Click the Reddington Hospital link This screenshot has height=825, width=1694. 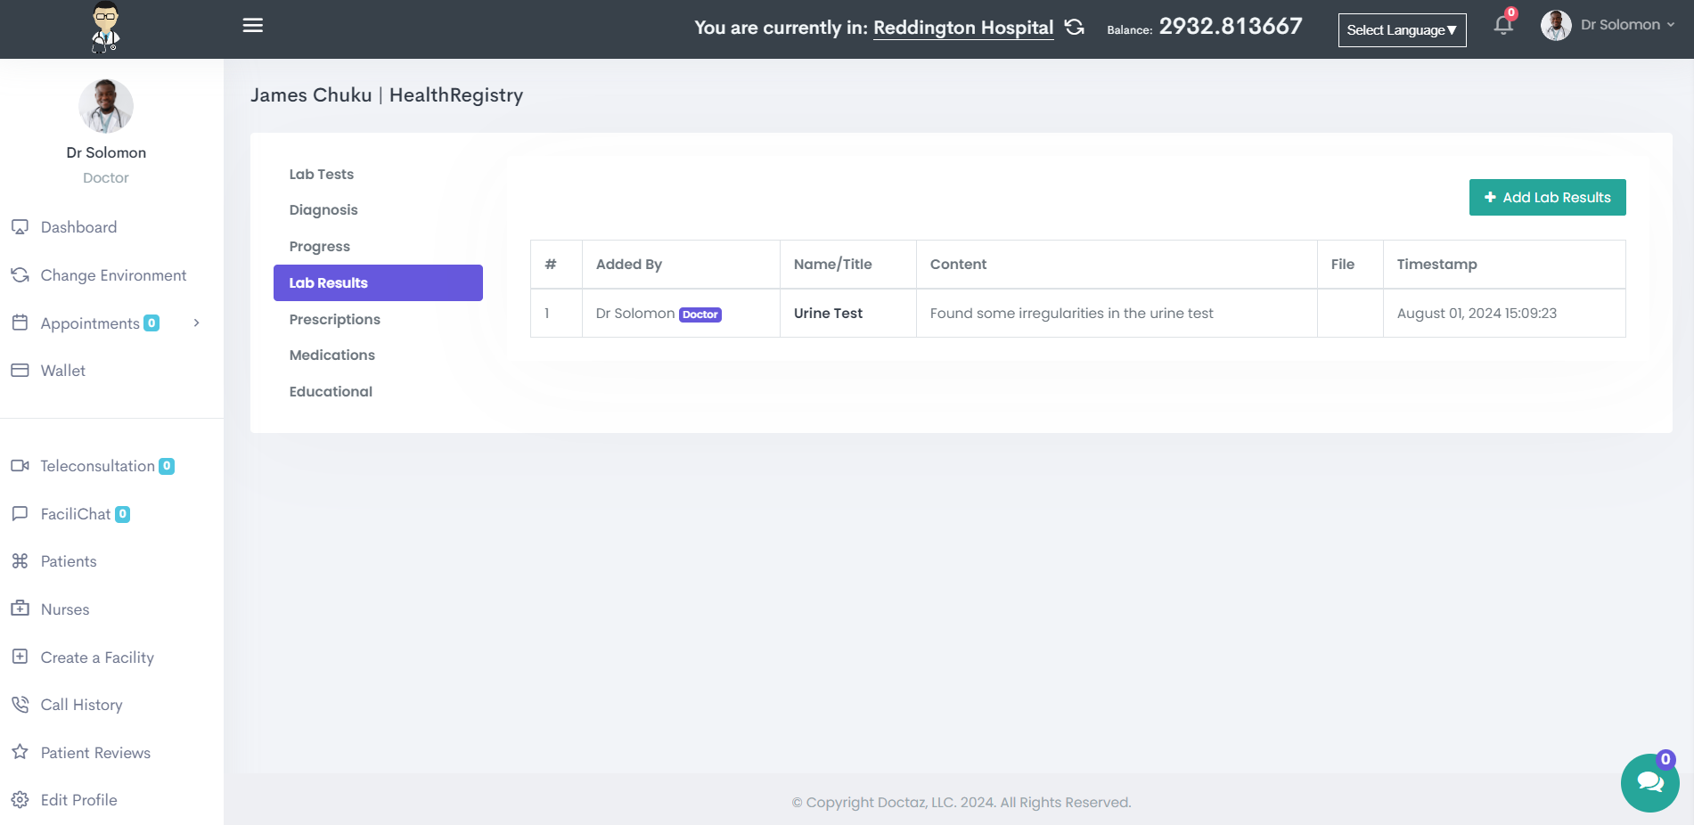[x=962, y=28]
